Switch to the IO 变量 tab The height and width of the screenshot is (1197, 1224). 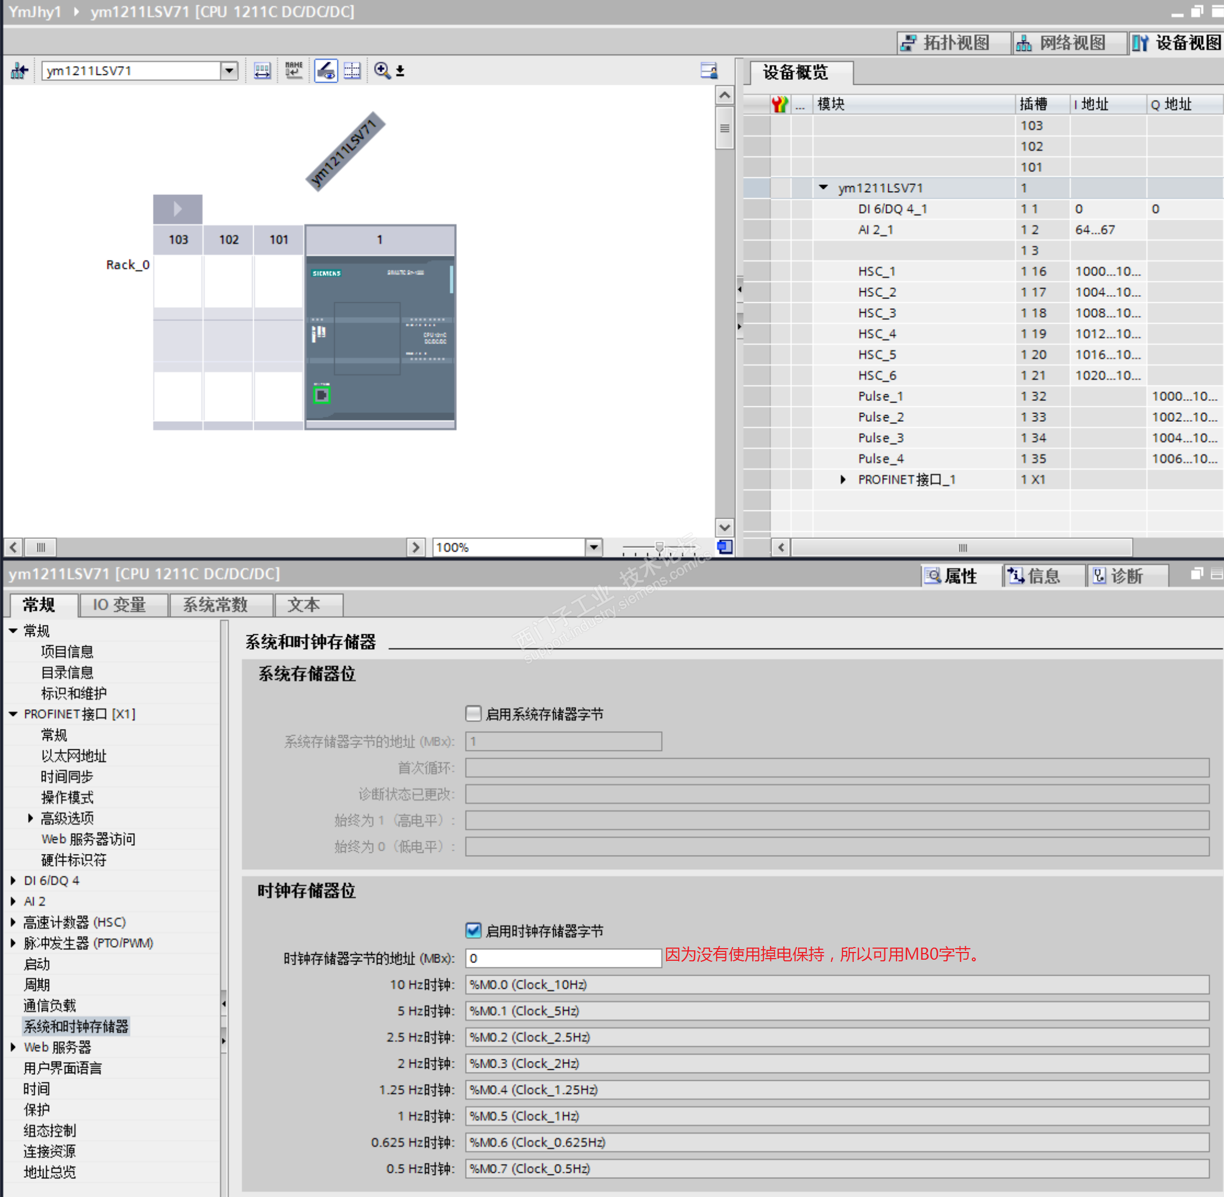pyautogui.click(x=119, y=605)
